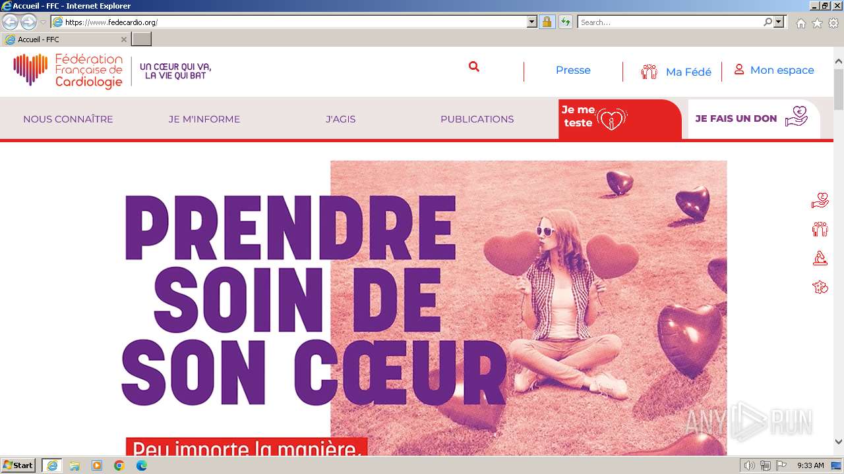Click the browser Back arrow button
The height and width of the screenshot is (474, 844).
11,22
